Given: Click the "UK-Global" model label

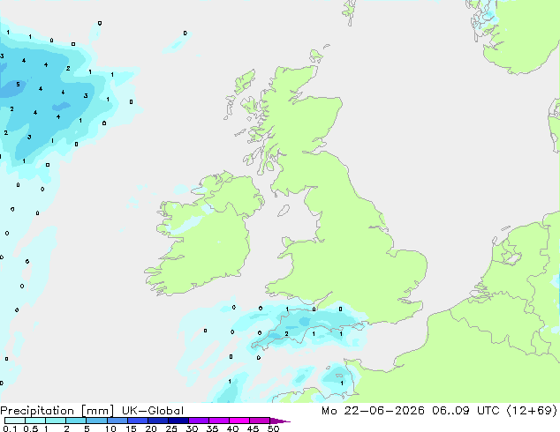Looking at the screenshot, I should tap(153, 411).
